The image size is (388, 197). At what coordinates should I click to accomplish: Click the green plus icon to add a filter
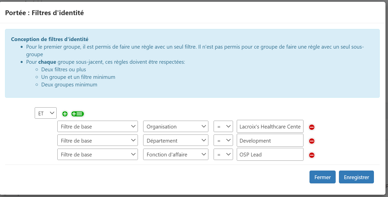(65, 114)
